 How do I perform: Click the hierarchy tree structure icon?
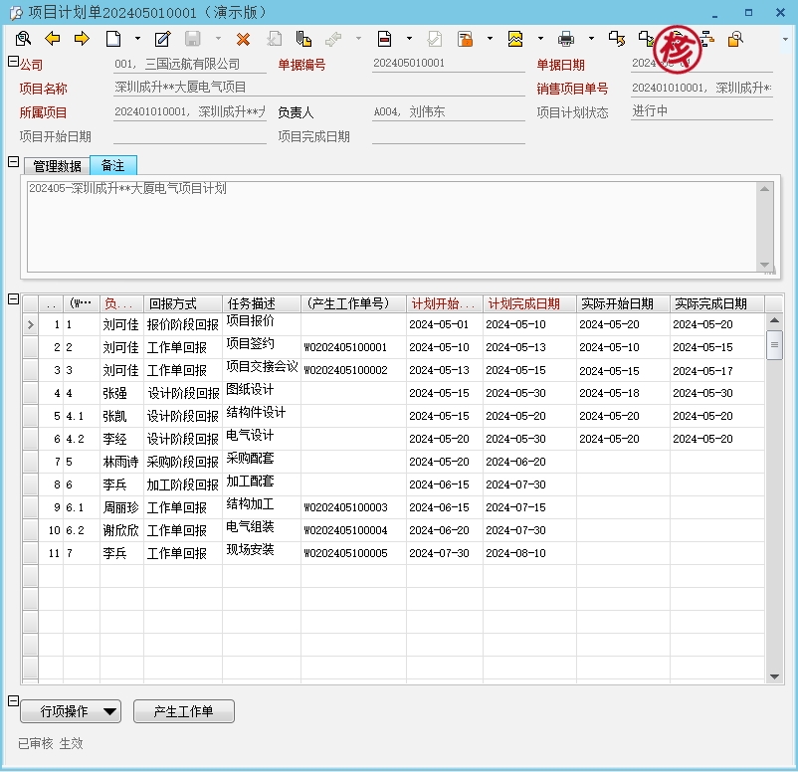[x=707, y=39]
